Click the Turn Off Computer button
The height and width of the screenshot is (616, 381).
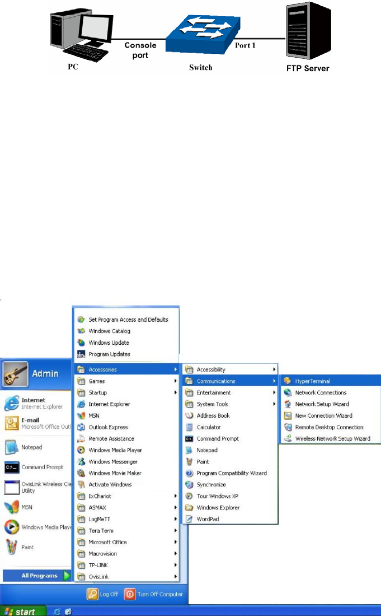(x=154, y=594)
